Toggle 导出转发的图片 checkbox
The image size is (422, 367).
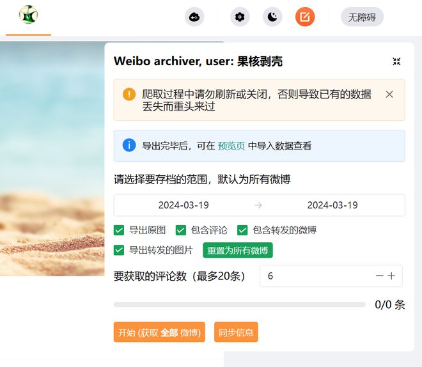(x=119, y=250)
